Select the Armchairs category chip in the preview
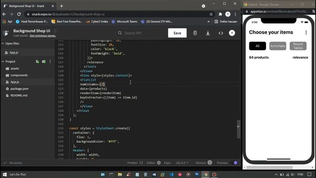Viewport: 316px width, 178px height. pyautogui.click(x=277, y=46)
